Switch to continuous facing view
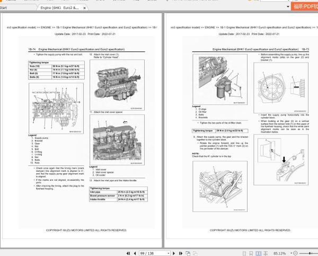 click(x=266, y=253)
